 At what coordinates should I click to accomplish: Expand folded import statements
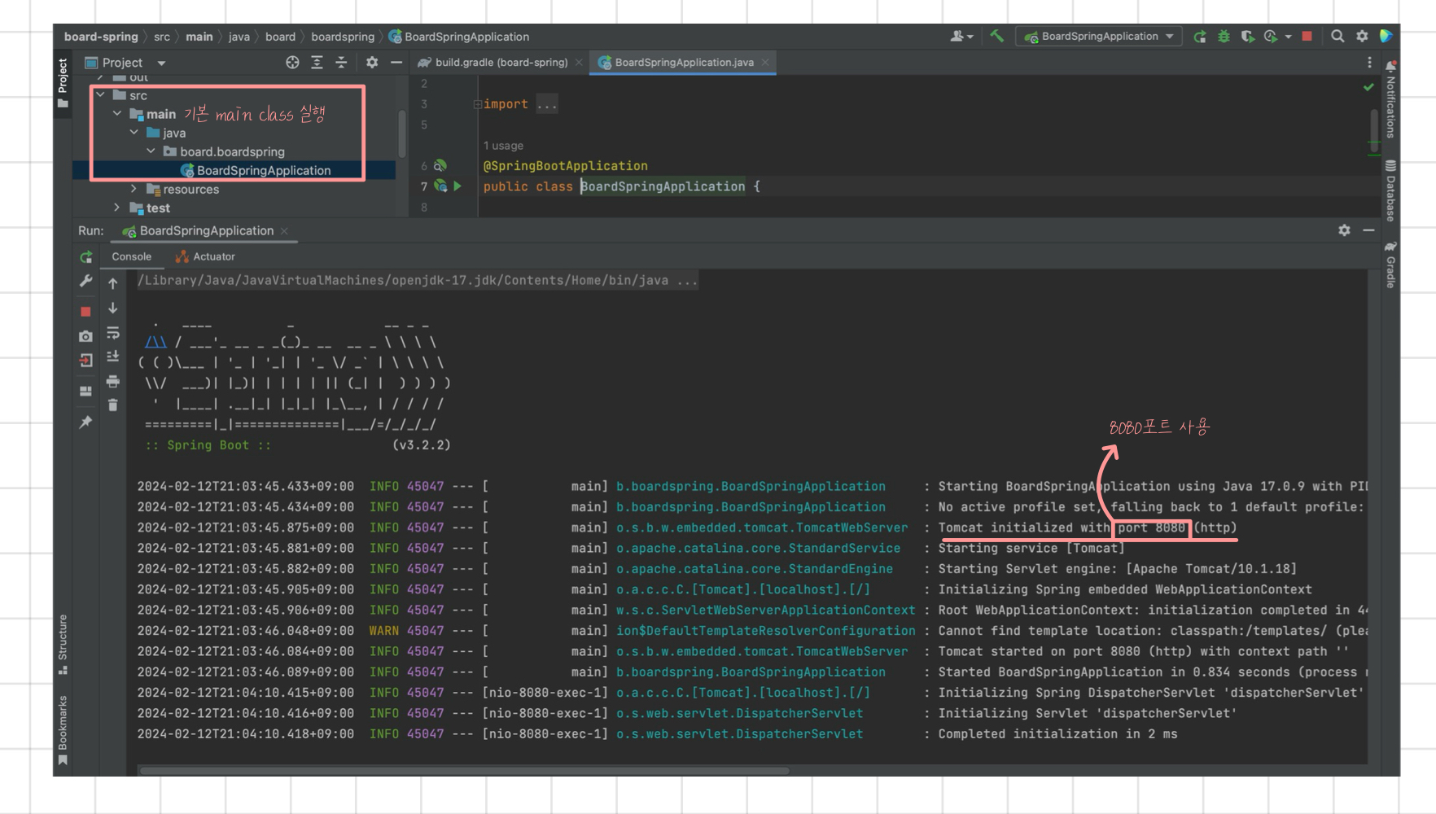click(x=478, y=104)
